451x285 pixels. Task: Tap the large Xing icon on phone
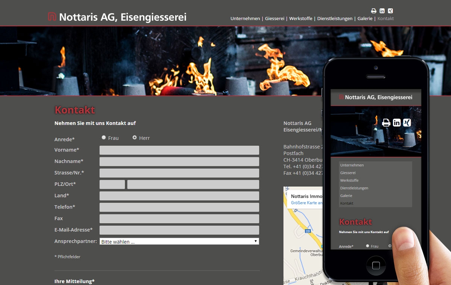click(407, 123)
